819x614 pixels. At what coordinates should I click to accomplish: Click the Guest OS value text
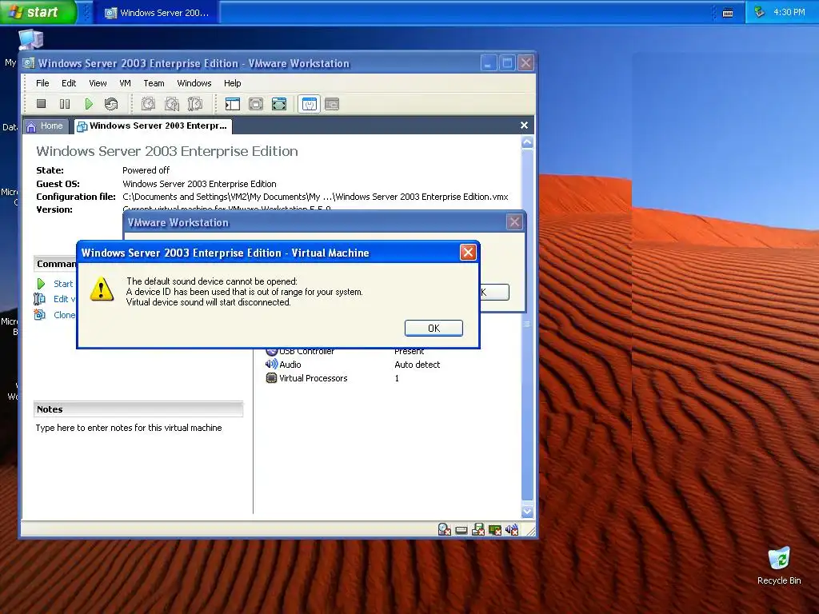coord(199,184)
